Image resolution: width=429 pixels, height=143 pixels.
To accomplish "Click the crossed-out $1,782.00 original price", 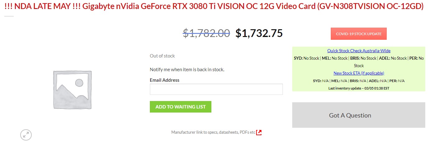I will pyautogui.click(x=206, y=33).
